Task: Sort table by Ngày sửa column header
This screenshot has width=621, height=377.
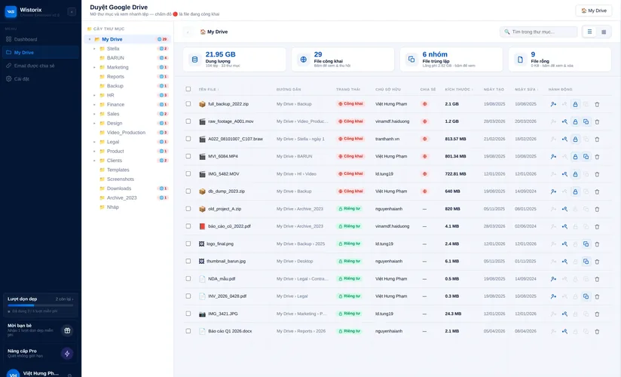Action: point(526,89)
